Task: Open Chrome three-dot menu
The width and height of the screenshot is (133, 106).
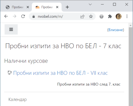Action: (x=127, y=16)
